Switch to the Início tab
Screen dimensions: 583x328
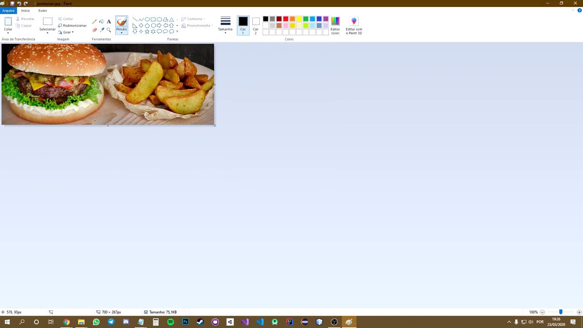tap(26, 10)
